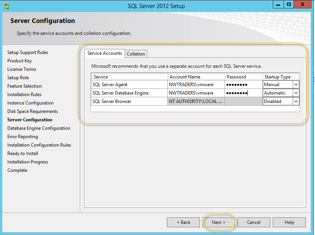The width and height of the screenshot is (315, 235).
Task: Go back with the Back button
Action: click(183, 222)
